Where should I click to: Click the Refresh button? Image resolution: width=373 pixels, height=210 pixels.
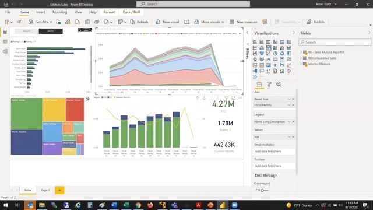pyautogui.click(x=139, y=22)
